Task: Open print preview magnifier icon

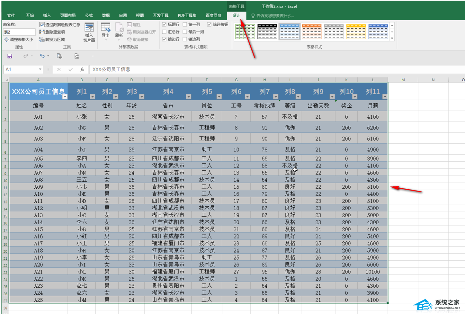Action: (76, 56)
